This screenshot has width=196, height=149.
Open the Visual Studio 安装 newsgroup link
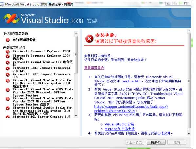click(119, 124)
